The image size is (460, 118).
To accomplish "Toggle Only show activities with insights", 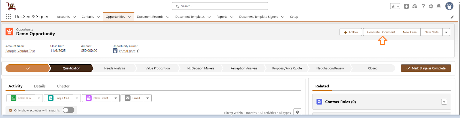I will tap(68, 110).
